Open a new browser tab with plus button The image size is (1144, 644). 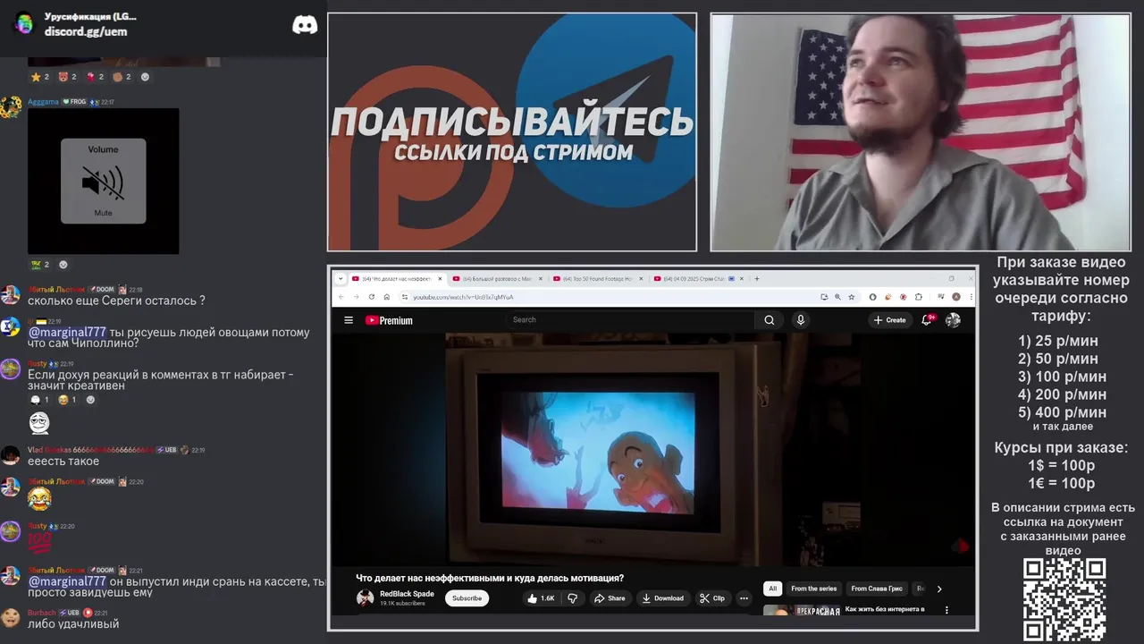point(757,278)
